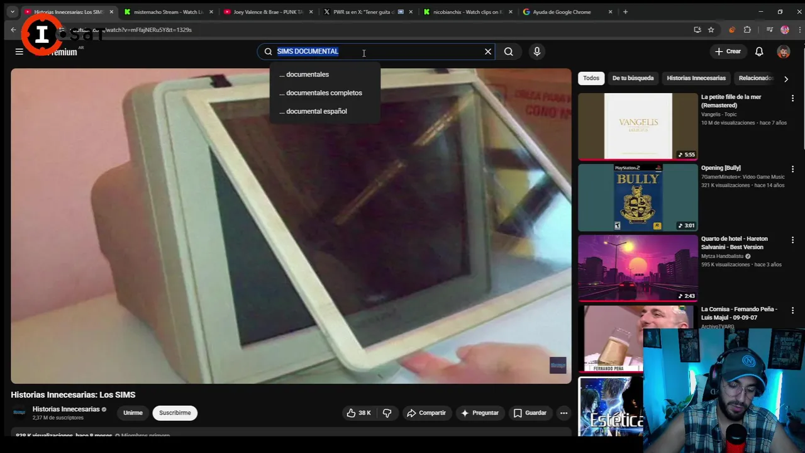Open the La Cornisa - Fernando Peña title
This screenshot has width=805, height=453.
tap(739, 313)
